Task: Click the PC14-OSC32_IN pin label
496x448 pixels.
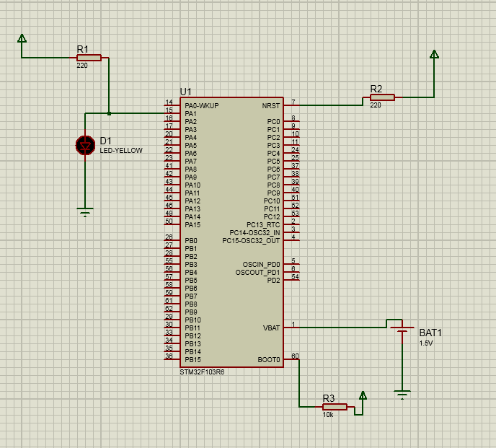Action: pyautogui.click(x=254, y=233)
